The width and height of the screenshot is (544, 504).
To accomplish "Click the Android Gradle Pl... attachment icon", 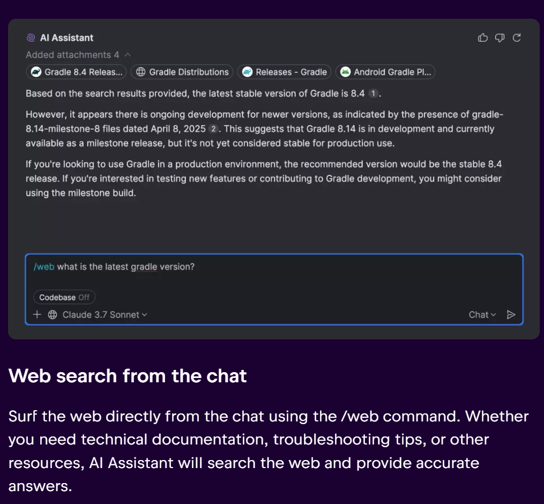I will coord(345,72).
